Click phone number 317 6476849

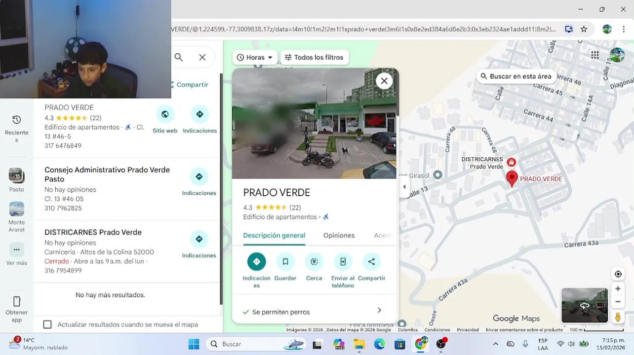[x=63, y=146]
